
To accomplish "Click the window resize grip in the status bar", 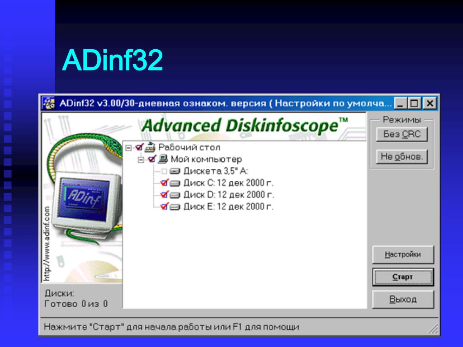I will [x=433, y=329].
